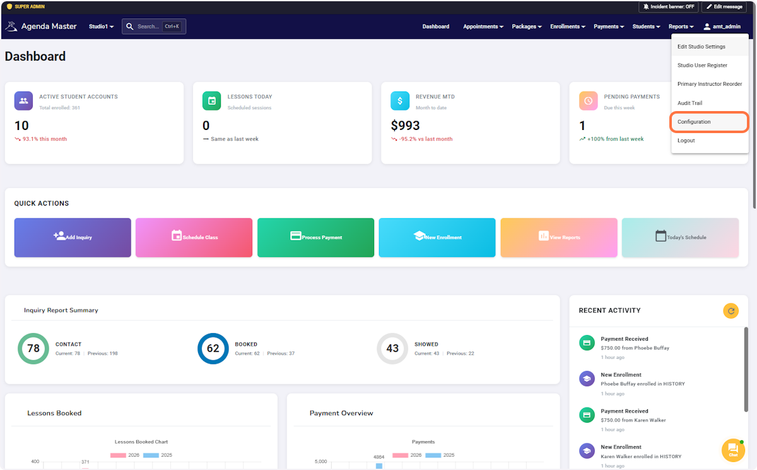Toggle 2025 legend in Lessons Booked chart

tap(158, 455)
